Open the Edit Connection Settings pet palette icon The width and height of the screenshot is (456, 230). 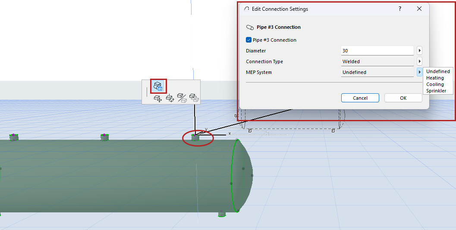pyautogui.click(x=158, y=86)
